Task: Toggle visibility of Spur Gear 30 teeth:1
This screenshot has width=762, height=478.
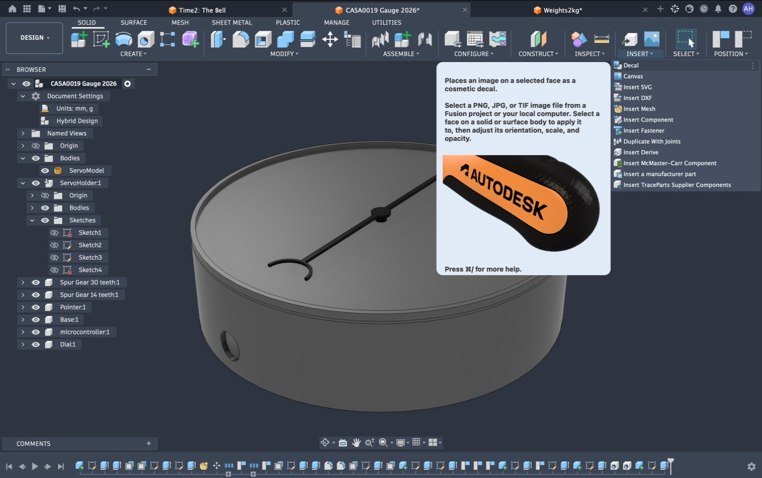Action: click(x=36, y=282)
